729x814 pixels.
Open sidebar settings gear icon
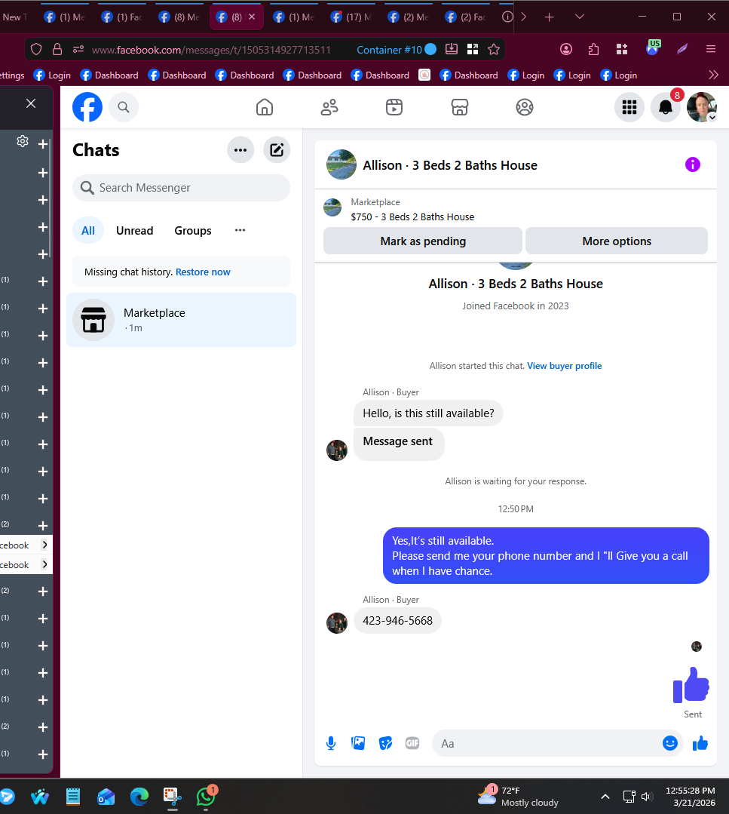[x=23, y=141]
